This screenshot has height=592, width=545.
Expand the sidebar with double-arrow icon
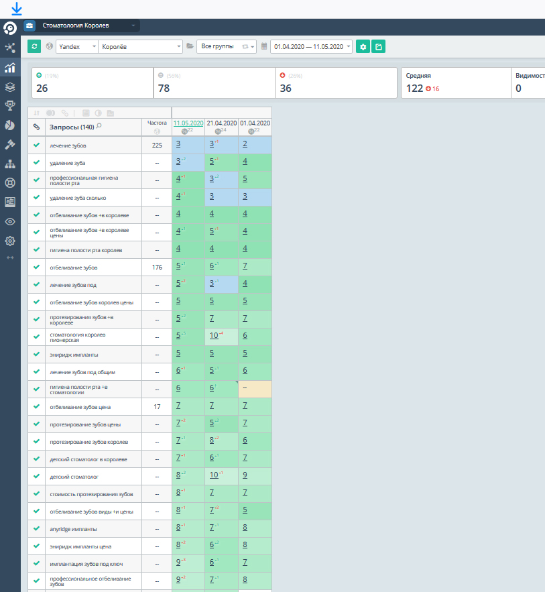click(x=10, y=257)
